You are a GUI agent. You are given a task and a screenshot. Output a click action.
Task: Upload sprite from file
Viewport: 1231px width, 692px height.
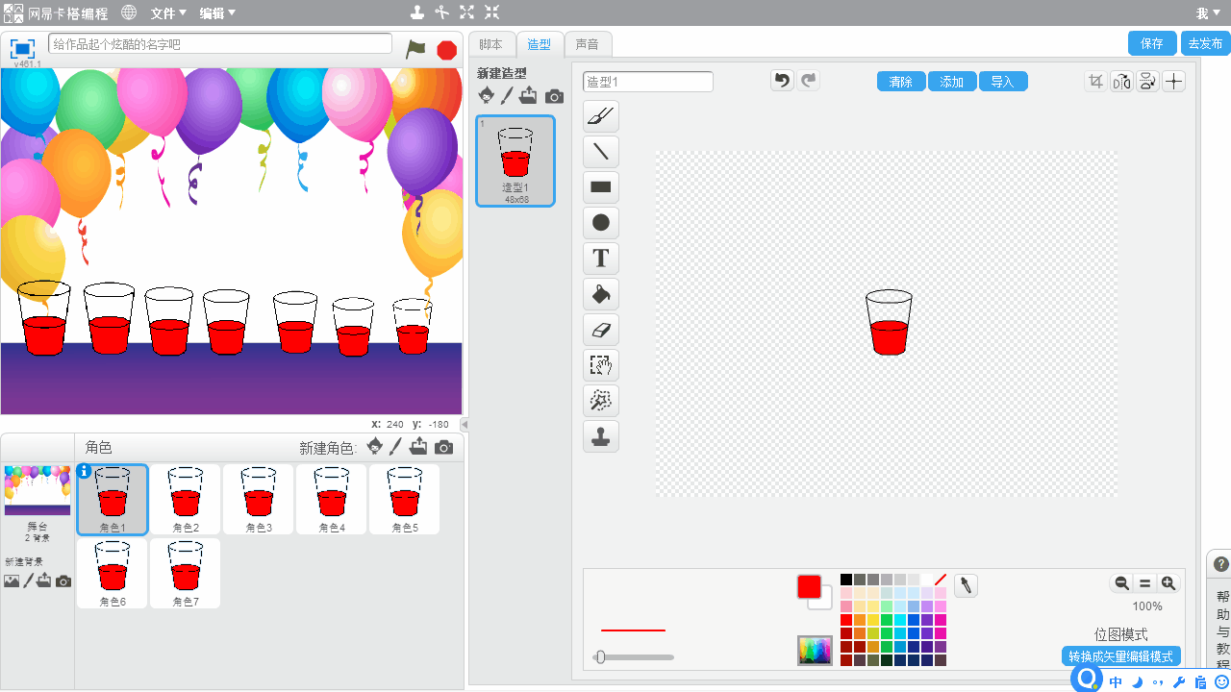(x=418, y=446)
